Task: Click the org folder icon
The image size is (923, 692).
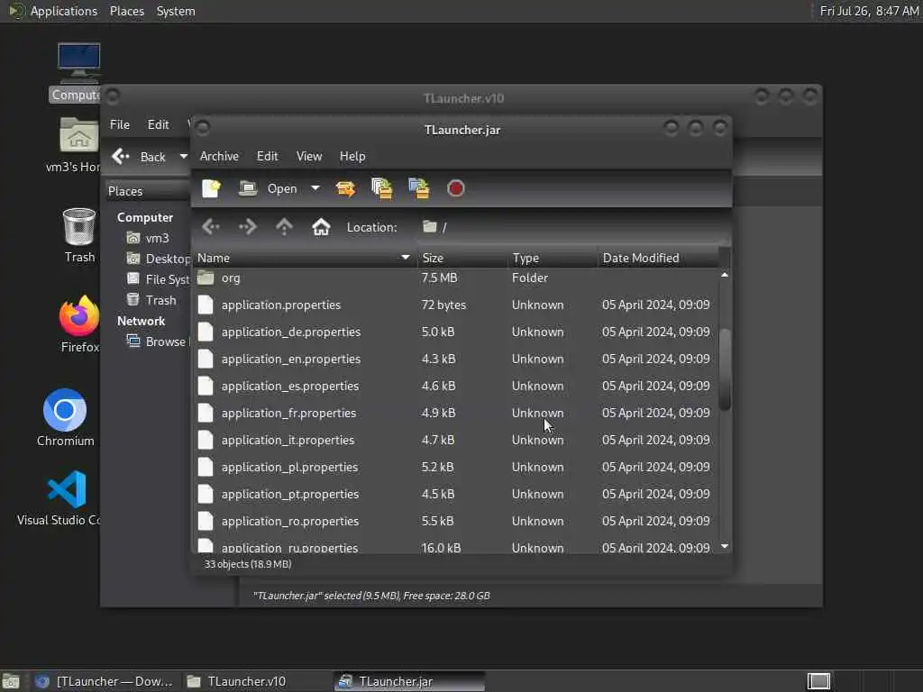Action: 206,278
